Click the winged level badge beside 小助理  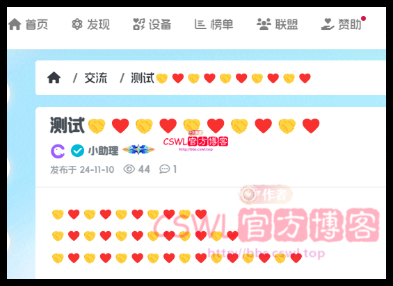coord(138,150)
